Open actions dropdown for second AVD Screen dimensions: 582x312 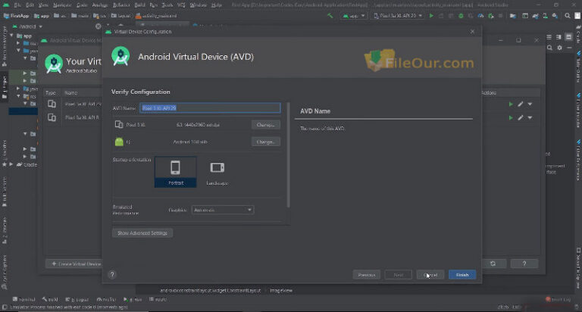coord(530,117)
